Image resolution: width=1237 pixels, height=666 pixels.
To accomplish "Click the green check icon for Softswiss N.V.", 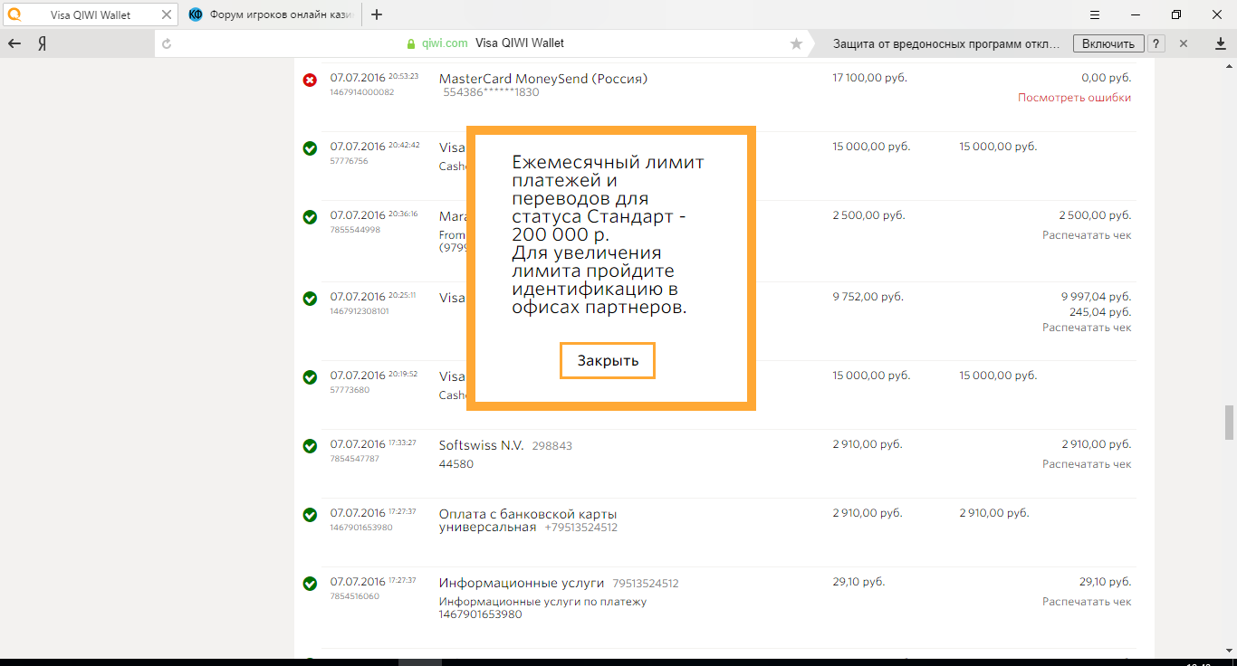I will (x=310, y=446).
